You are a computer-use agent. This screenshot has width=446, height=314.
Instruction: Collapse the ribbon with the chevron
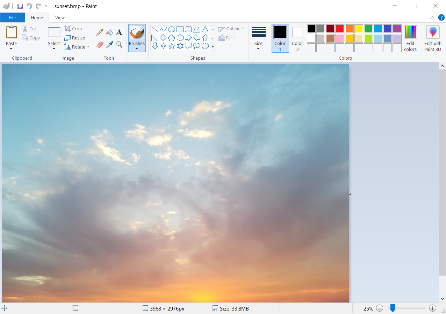click(432, 17)
